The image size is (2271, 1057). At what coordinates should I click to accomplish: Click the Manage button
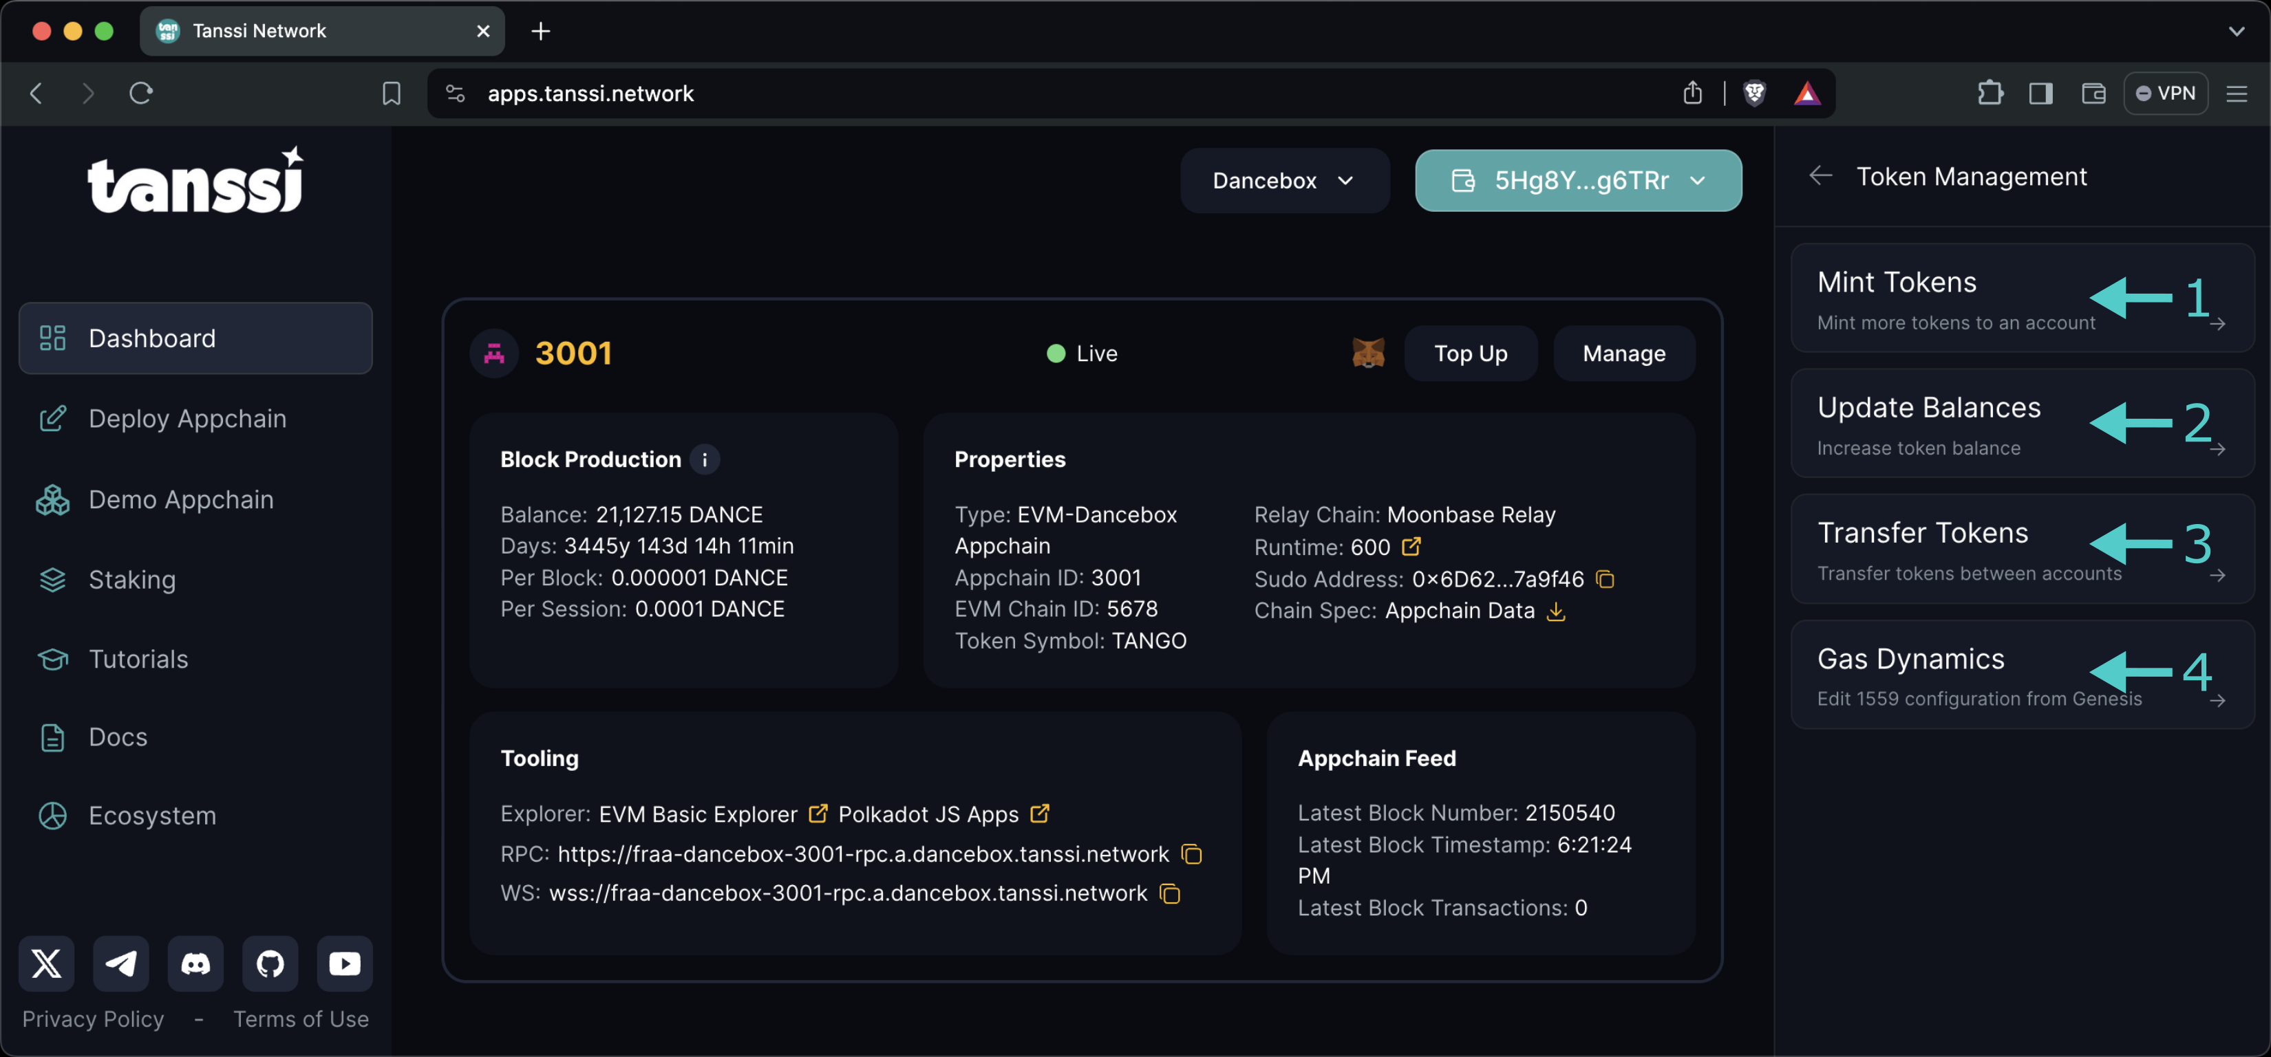pos(1624,353)
